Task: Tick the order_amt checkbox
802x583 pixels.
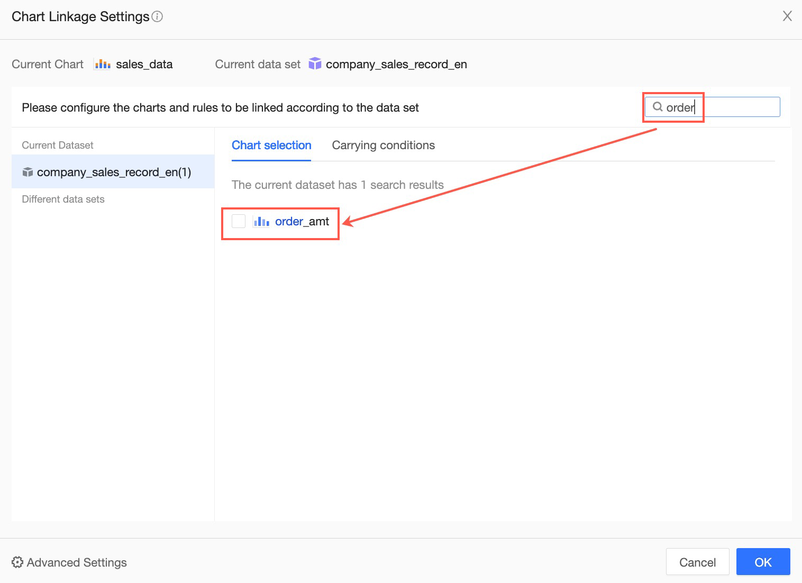Action: [x=239, y=221]
